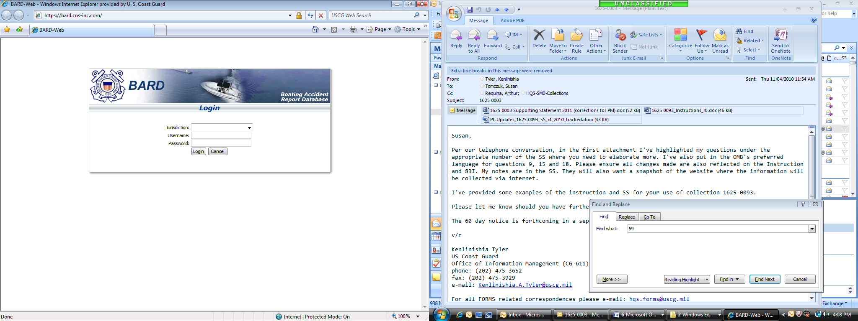Launch Internet Explorer from Quick Launch
Viewport: 858px width, 321px height.
point(460,315)
